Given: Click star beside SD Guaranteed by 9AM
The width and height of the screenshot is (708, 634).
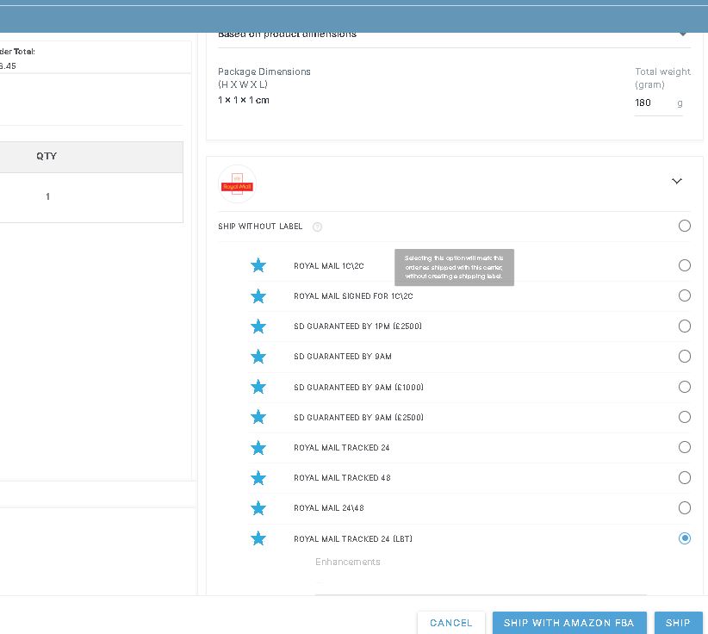Looking at the screenshot, I should click(258, 357).
